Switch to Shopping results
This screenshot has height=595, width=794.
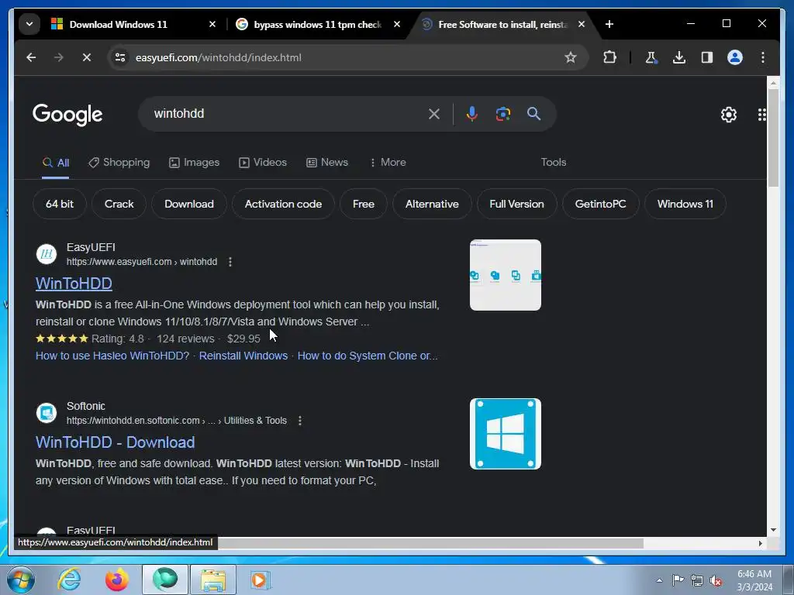coord(119,163)
